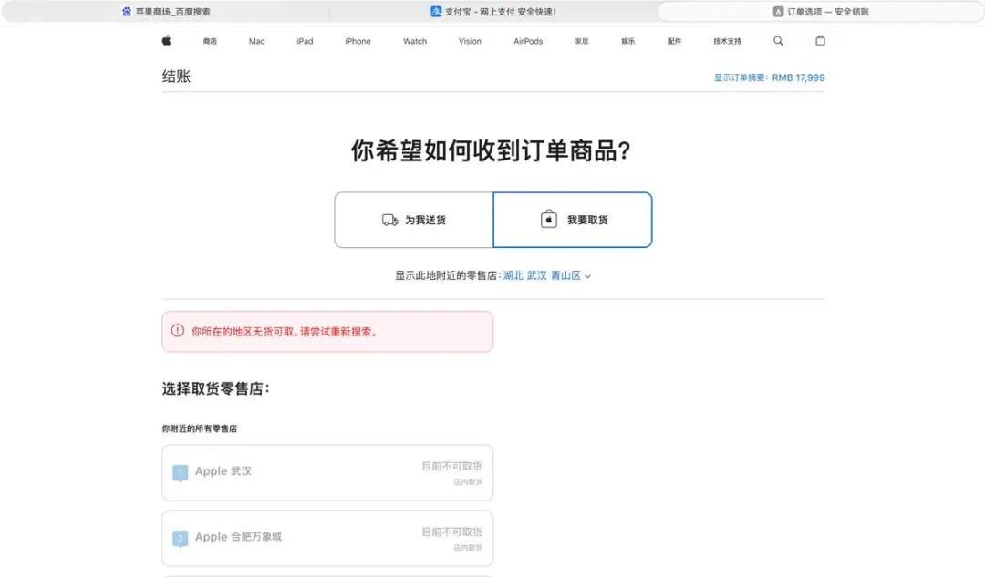Click the 结账 page heading
985x578 pixels.
pos(176,77)
